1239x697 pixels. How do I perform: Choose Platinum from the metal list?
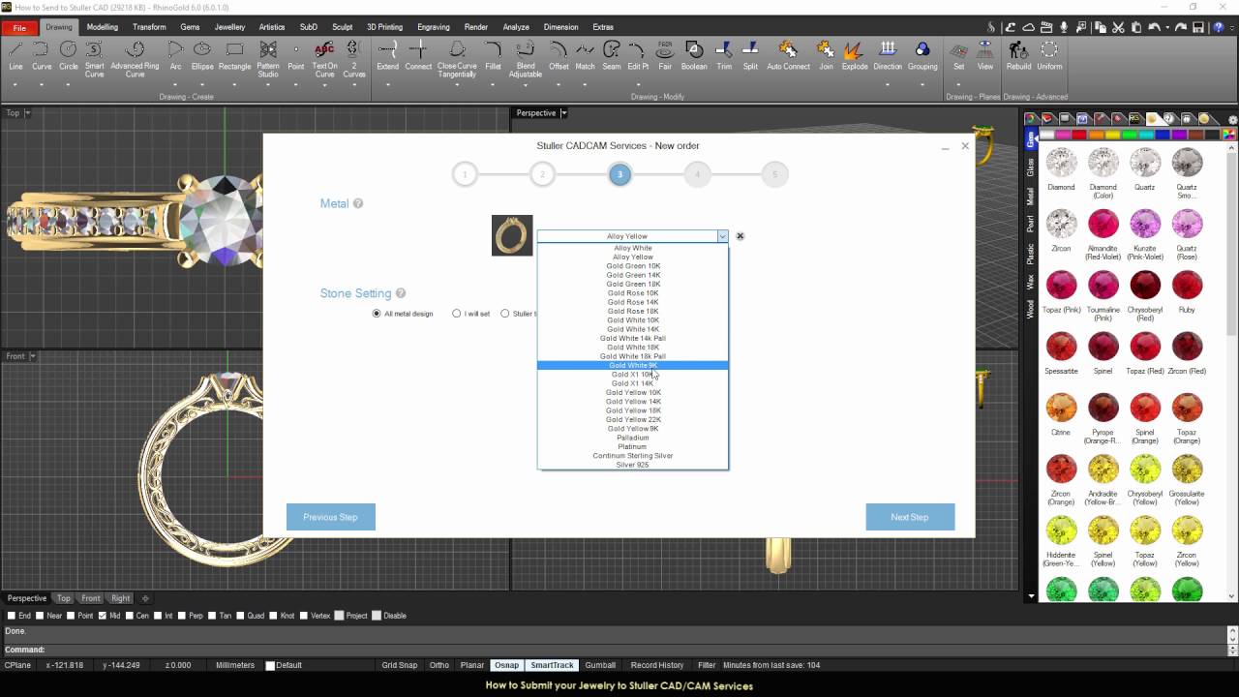(x=633, y=446)
